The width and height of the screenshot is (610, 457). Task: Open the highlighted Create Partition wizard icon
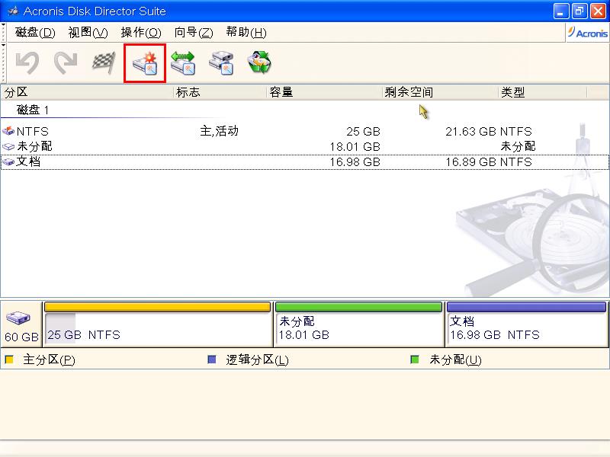(x=144, y=62)
